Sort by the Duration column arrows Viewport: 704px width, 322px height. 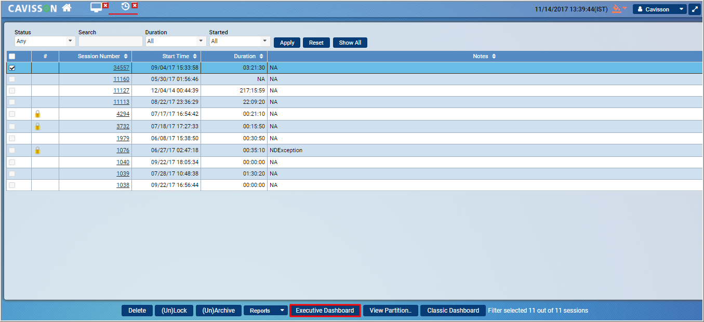(x=261, y=56)
